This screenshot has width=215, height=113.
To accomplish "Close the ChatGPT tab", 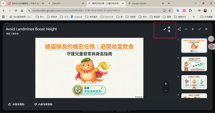I will coord(83,3).
